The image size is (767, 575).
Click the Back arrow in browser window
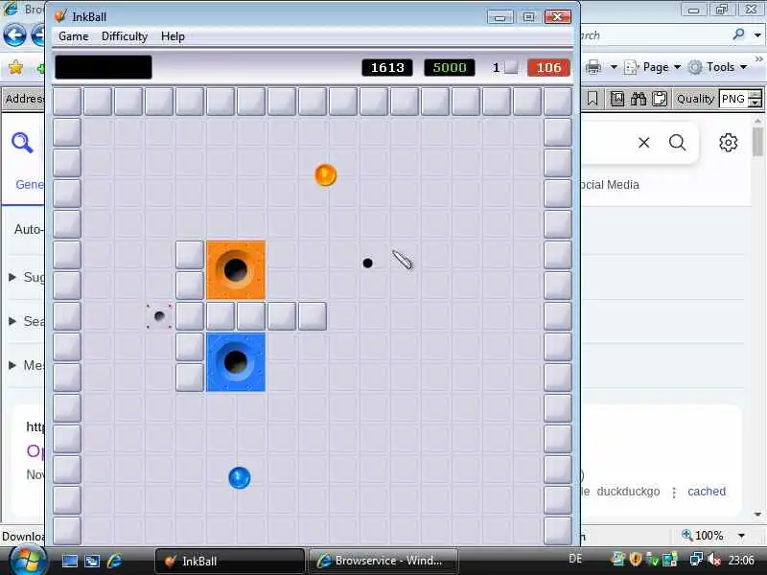[x=14, y=35]
